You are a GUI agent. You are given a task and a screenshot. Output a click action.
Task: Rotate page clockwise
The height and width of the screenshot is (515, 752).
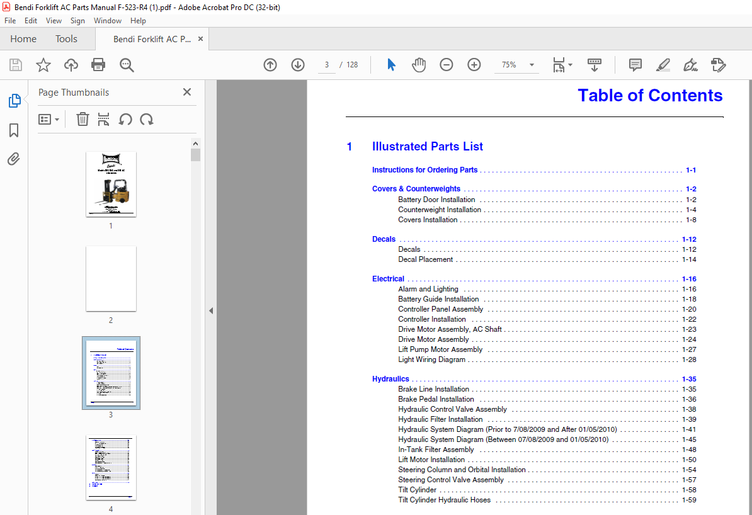pyautogui.click(x=147, y=120)
